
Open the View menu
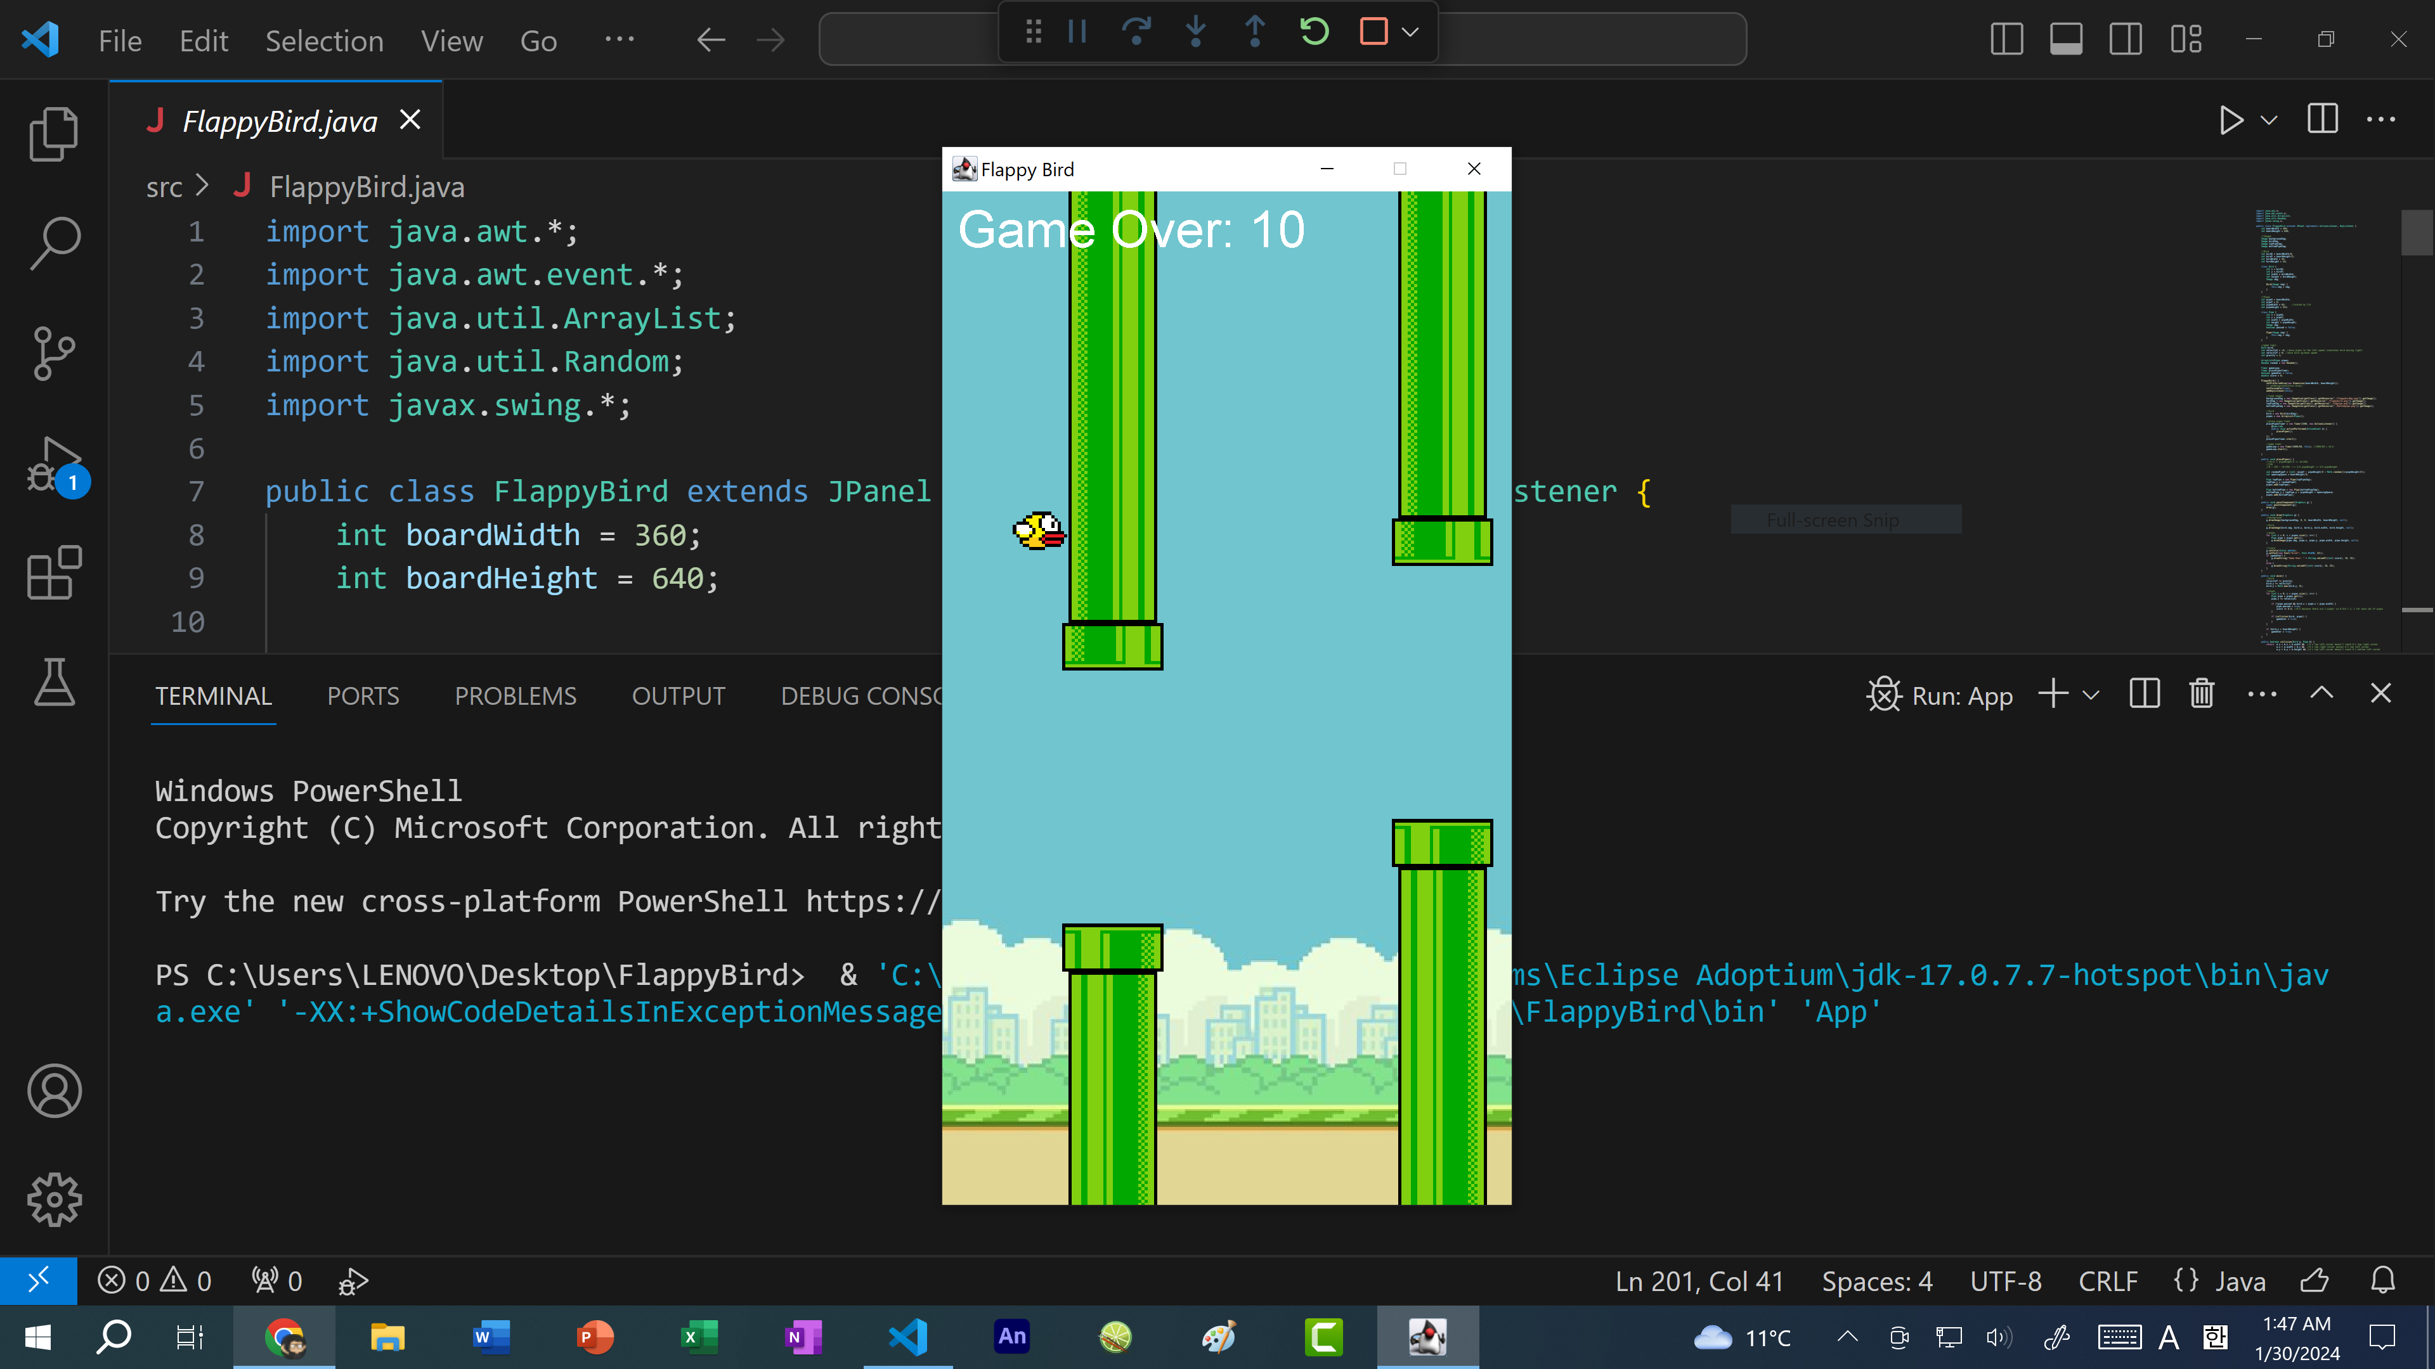point(452,41)
